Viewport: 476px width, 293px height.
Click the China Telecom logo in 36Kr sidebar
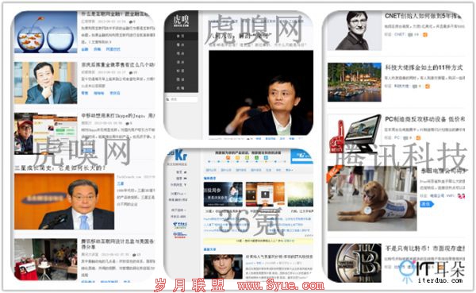[180, 225]
